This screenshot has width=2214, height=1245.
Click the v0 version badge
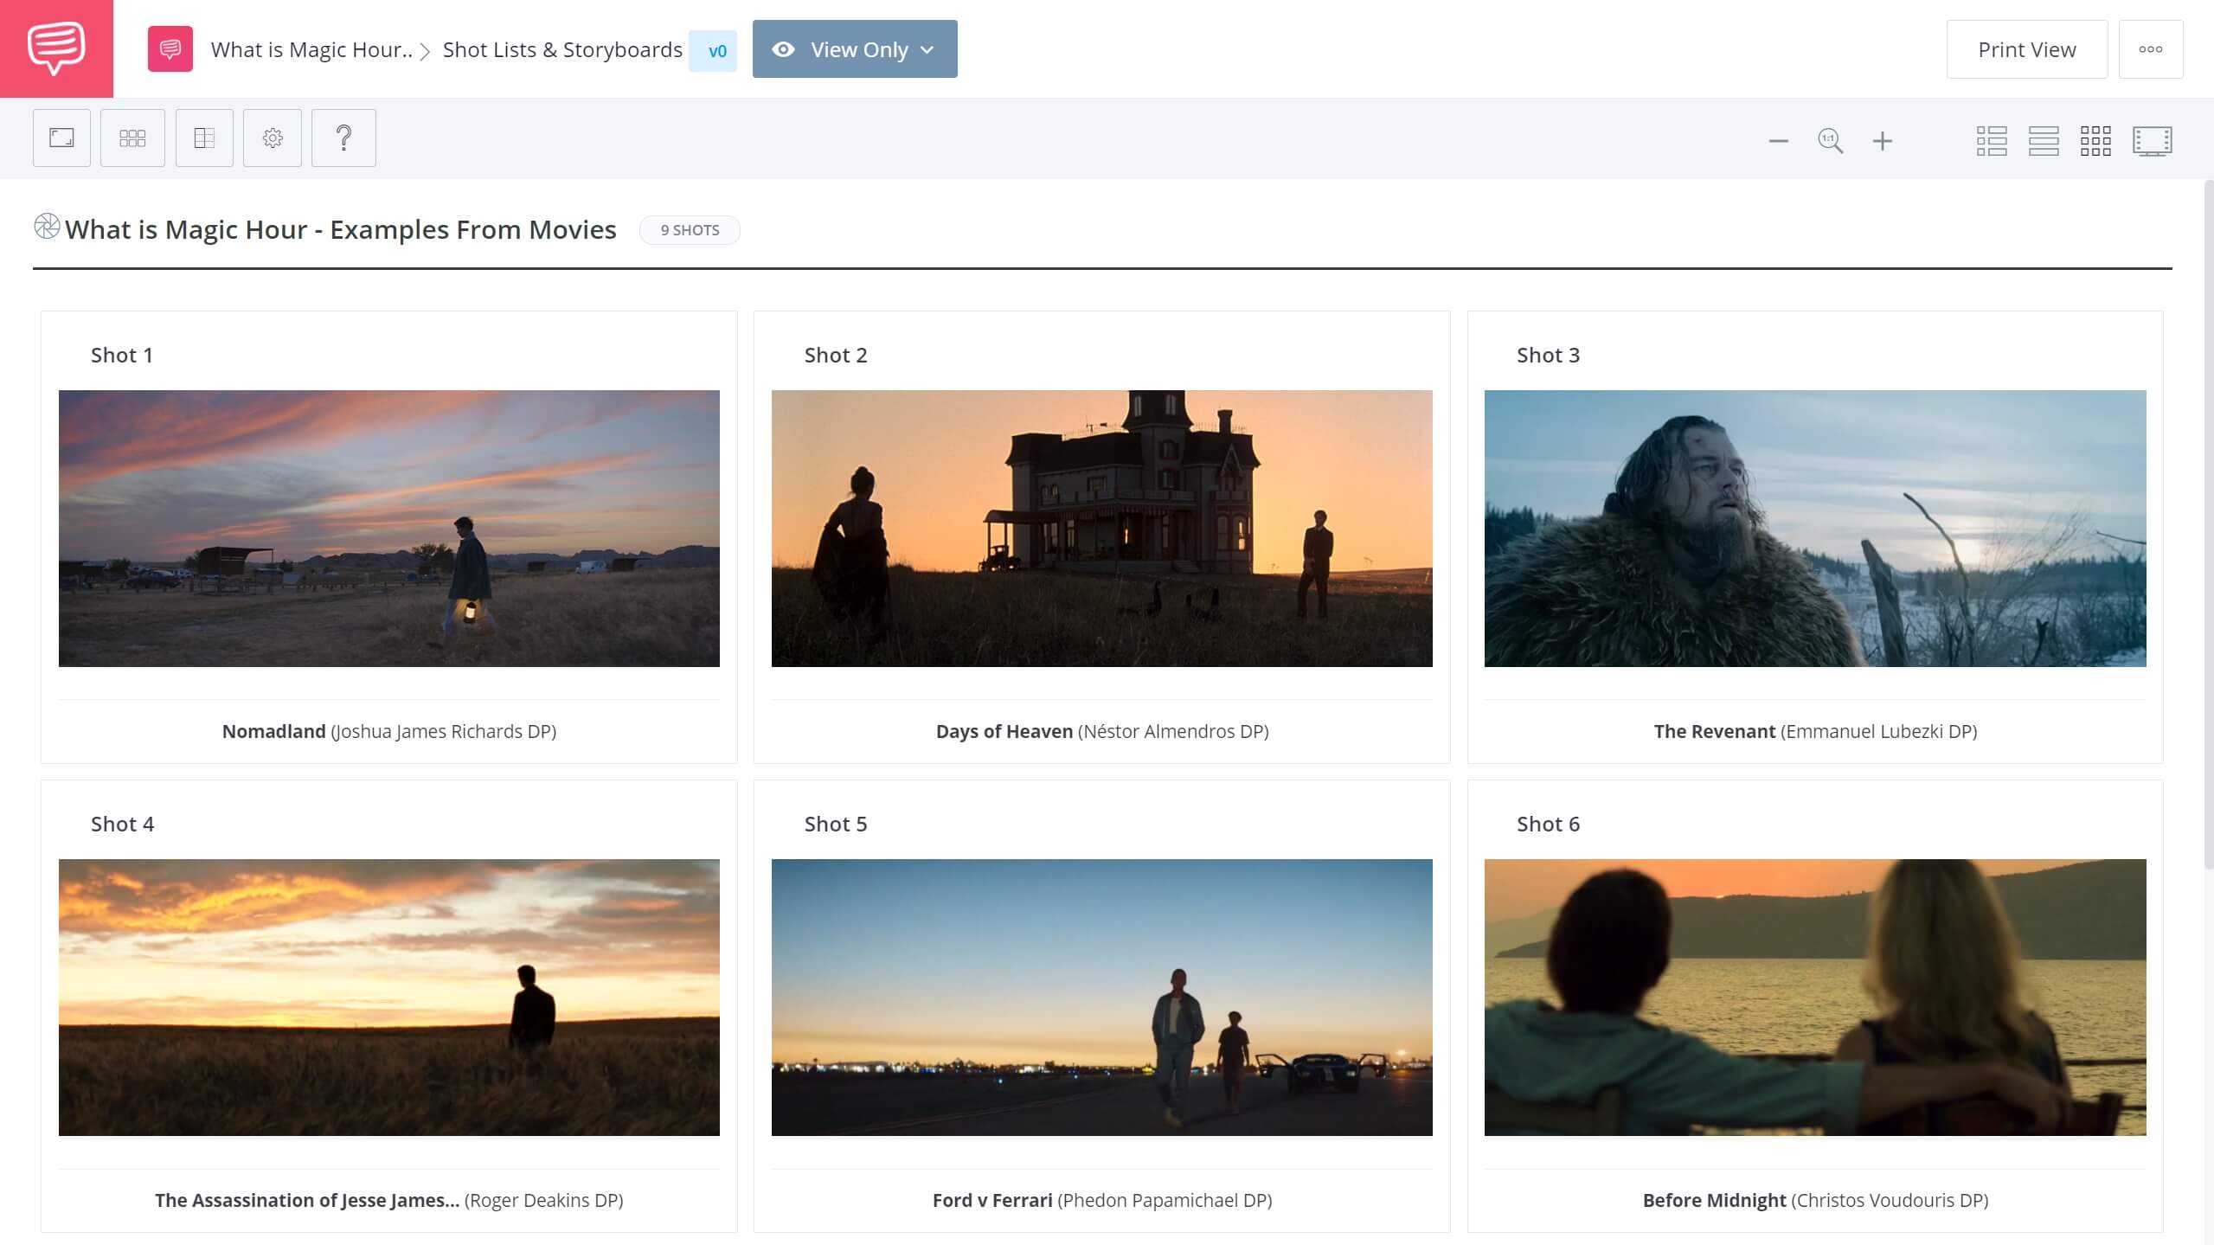tap(714, 50)
